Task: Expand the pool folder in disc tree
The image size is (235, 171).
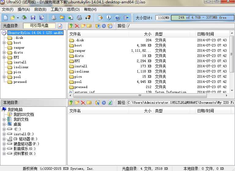Action: 4,77
